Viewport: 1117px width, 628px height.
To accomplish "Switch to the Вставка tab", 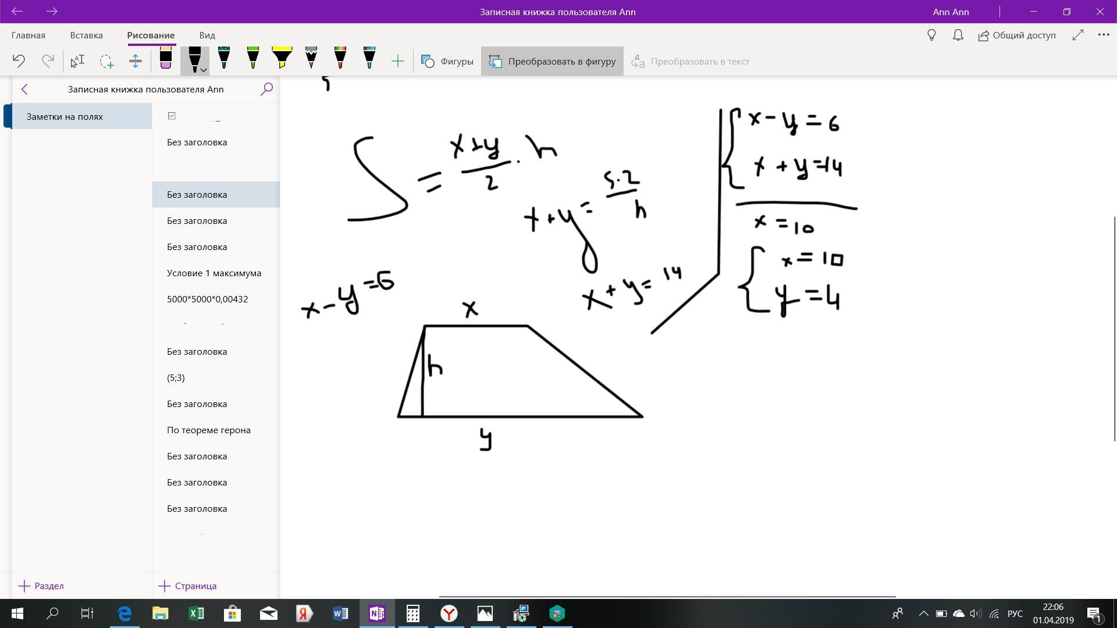I will pos(86,35).
